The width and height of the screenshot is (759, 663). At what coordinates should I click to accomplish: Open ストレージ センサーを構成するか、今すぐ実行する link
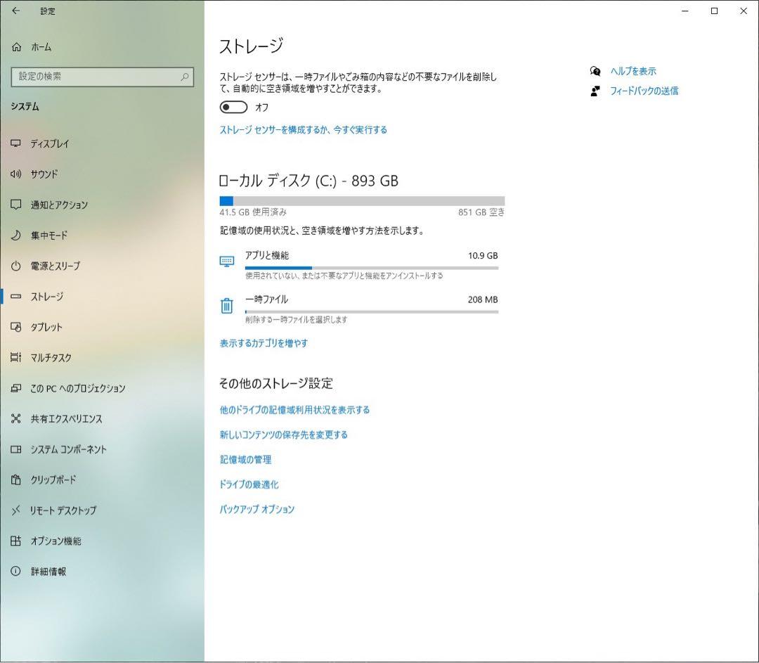304,130
